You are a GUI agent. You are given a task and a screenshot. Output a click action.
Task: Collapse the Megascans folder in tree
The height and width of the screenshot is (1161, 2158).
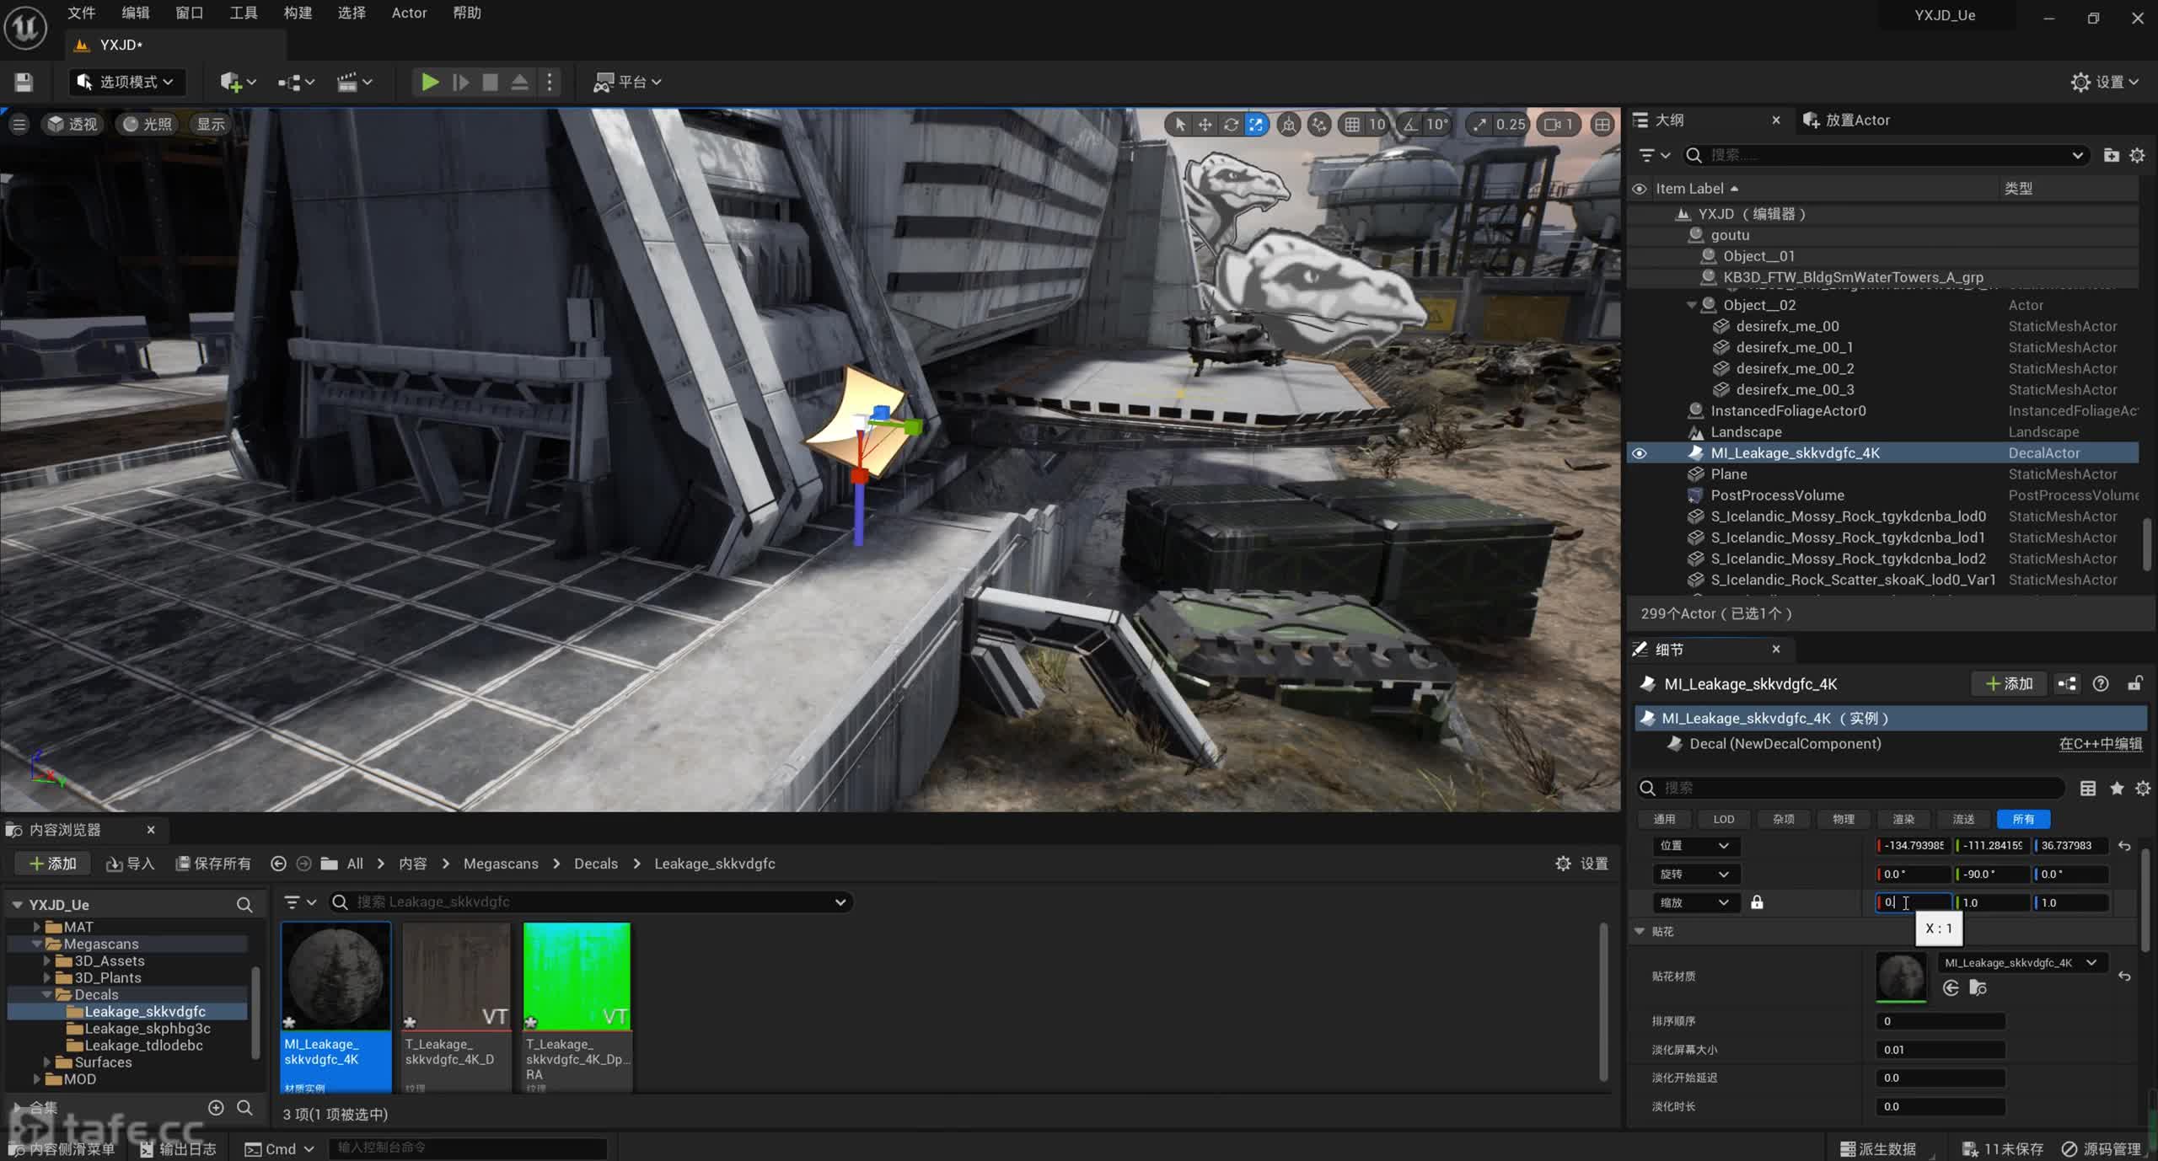coord(37,944)
